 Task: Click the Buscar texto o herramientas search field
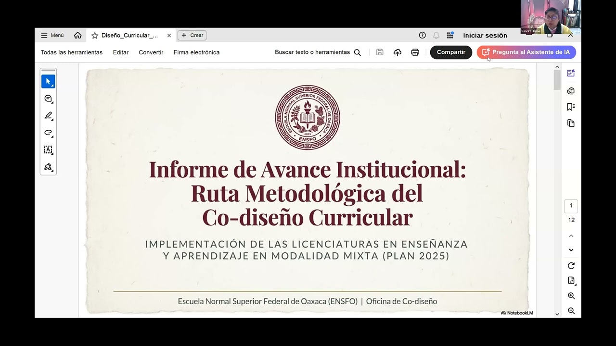(x=318, y=52)
